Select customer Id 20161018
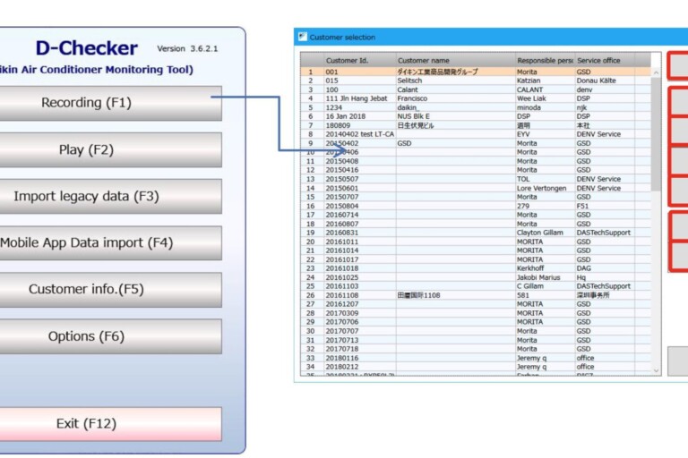 (x=476, y=268)
